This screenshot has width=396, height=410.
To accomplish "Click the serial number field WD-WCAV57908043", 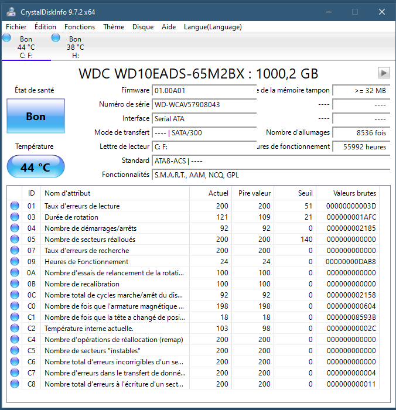I will point(204,105).
